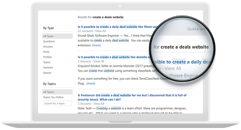Filter results by Questions
The image size is (241, 130).
pyautogui.click(x=49, y=41)
